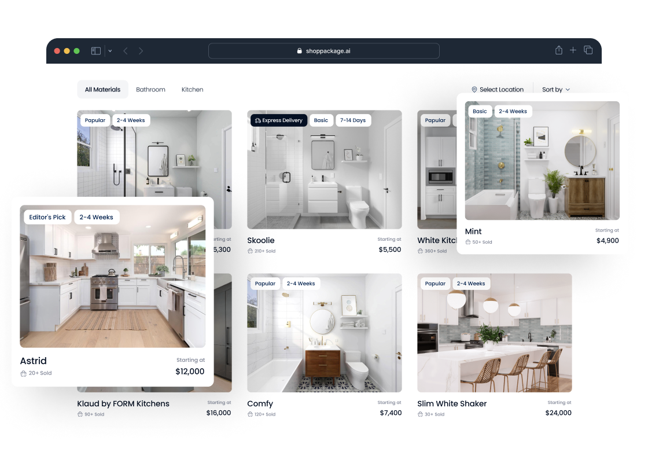
Task: Click the share icon in browser toolbar
Action: point(558,50)
